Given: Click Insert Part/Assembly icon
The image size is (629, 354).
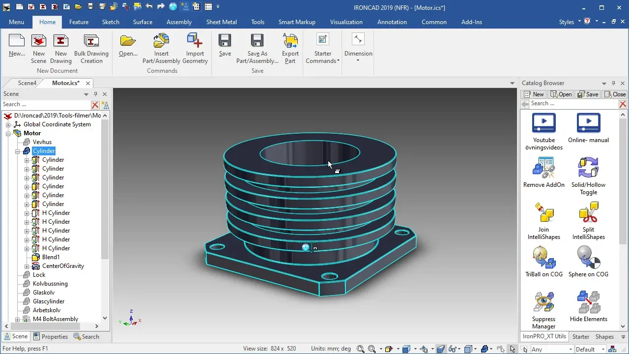Looking at the screenshot, I should pos(161,41).
